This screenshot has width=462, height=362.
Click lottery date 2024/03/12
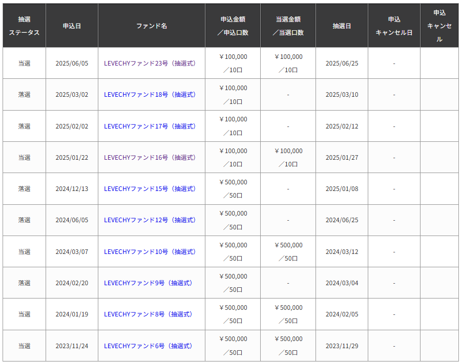(x=342, y=251)
